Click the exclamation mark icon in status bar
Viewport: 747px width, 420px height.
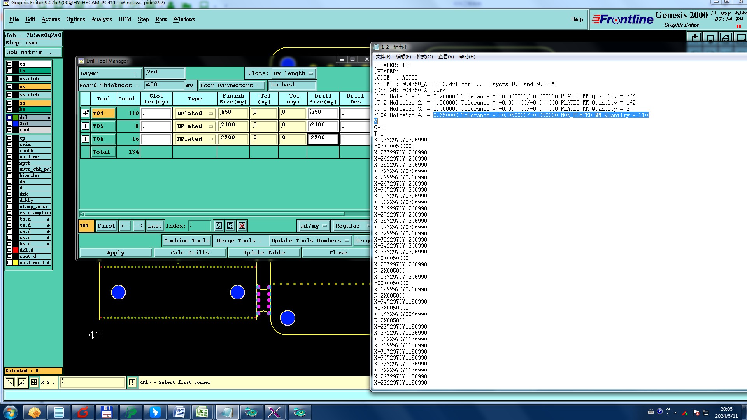click(x=132, y=382)
